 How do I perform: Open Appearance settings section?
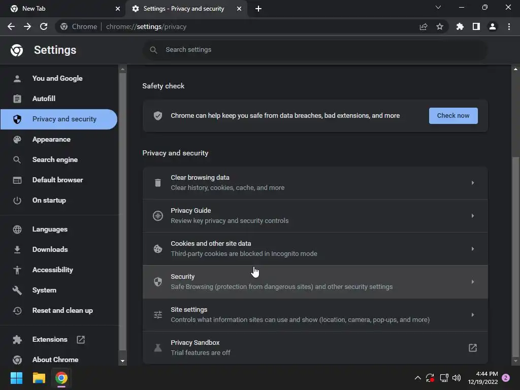pos(59,140)
